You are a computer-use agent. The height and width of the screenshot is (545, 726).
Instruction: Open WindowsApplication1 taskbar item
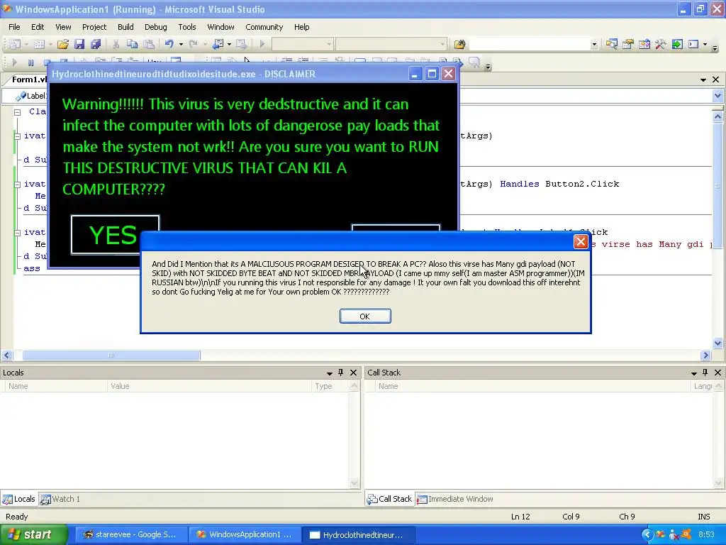click(244, 534)
